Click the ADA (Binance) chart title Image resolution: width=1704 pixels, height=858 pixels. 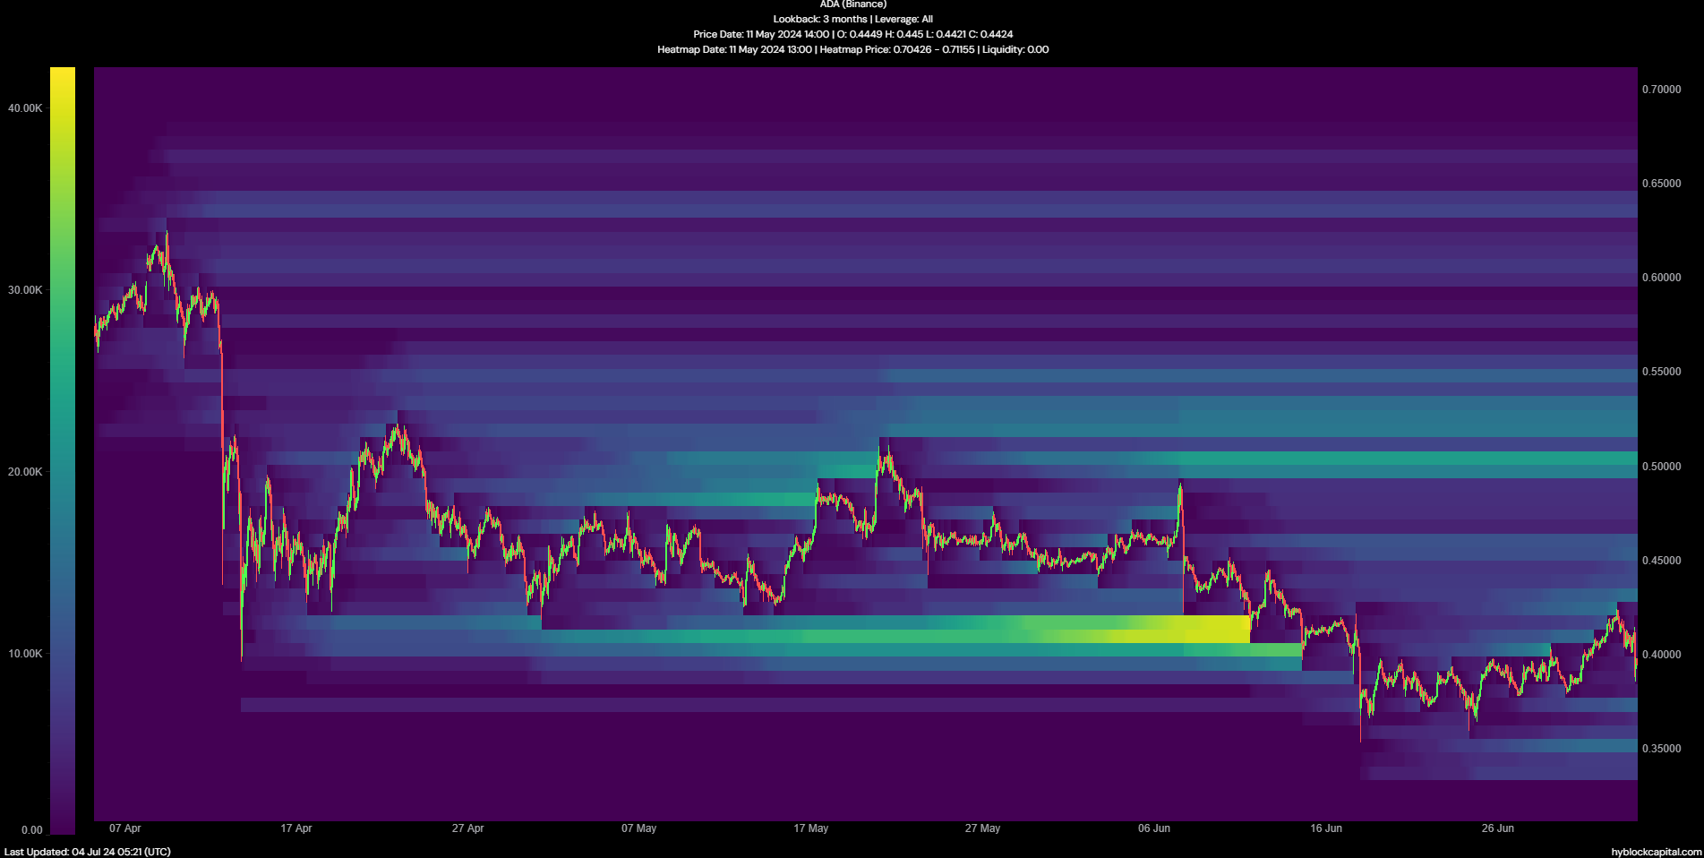852,4
